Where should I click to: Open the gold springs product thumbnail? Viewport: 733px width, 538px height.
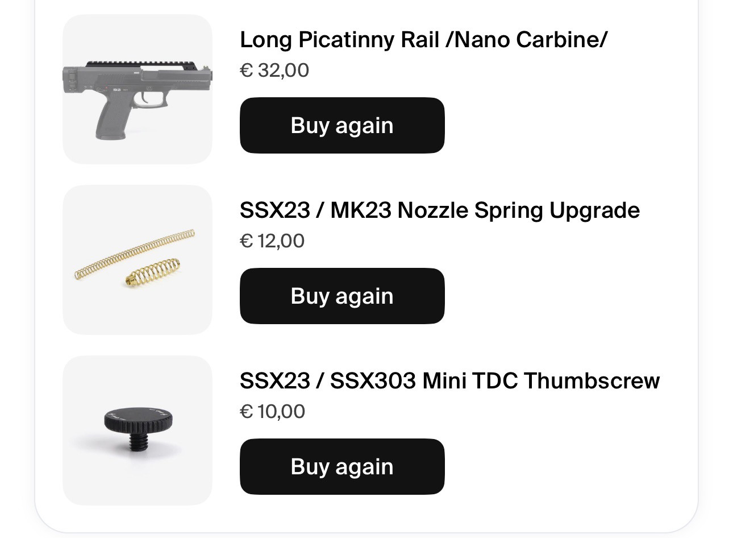click(138, 260)
